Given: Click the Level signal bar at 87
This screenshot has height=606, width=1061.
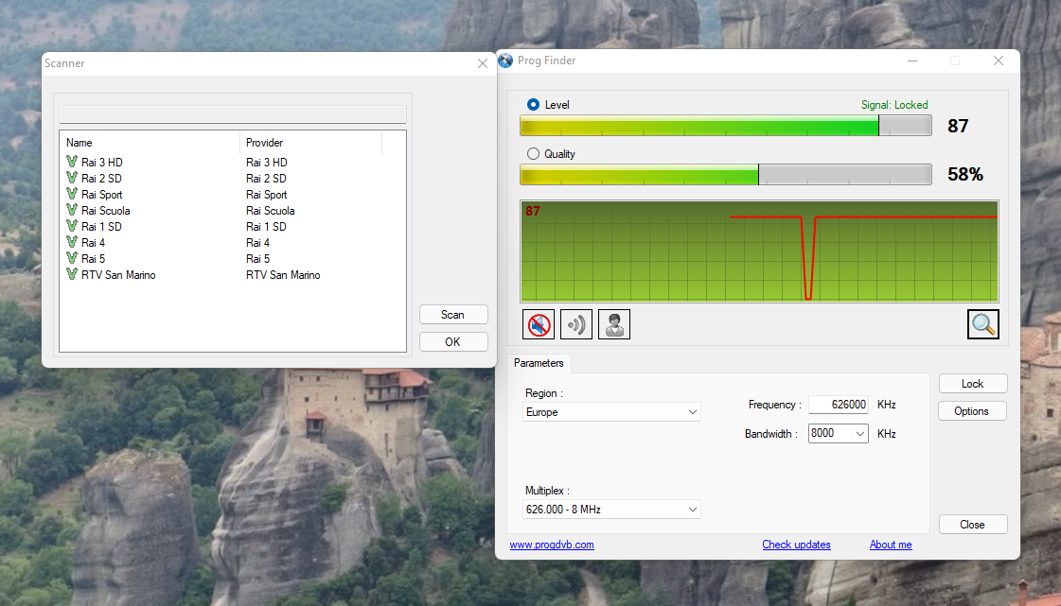Looking at the screenshot, I should (725, 126).
